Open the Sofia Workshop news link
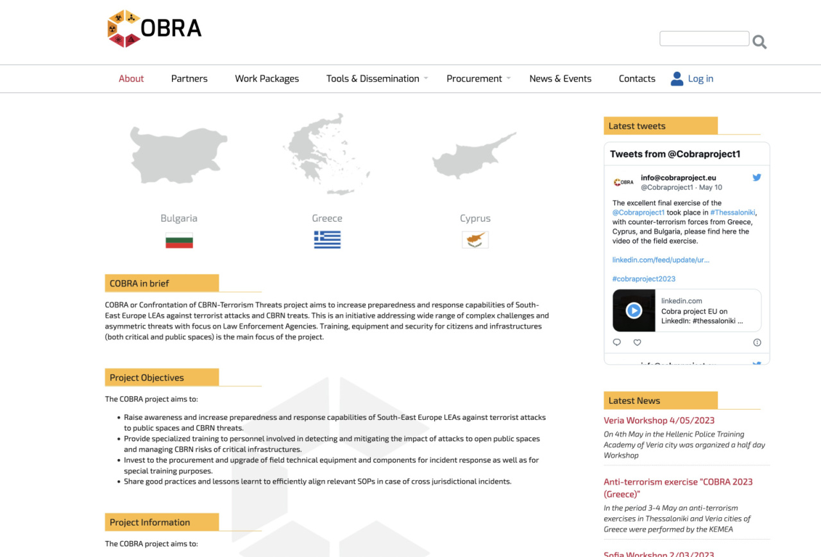Screen dimensions: 821x557 pyautogui.click(x=659, y=553)
